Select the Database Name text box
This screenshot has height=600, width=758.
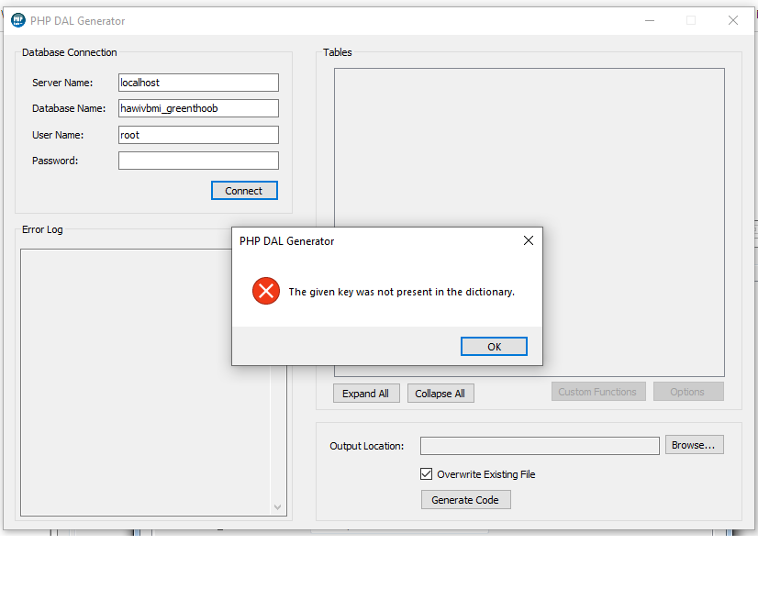198,108
